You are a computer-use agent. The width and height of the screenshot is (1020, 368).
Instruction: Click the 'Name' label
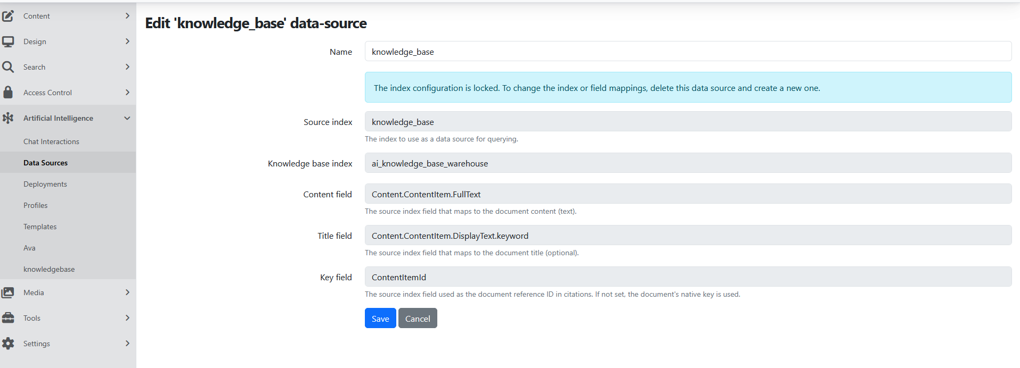[340, 52]
